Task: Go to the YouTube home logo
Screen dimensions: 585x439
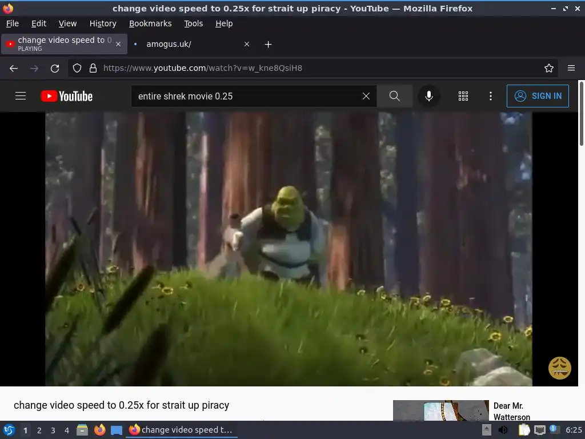Action: 66,96
